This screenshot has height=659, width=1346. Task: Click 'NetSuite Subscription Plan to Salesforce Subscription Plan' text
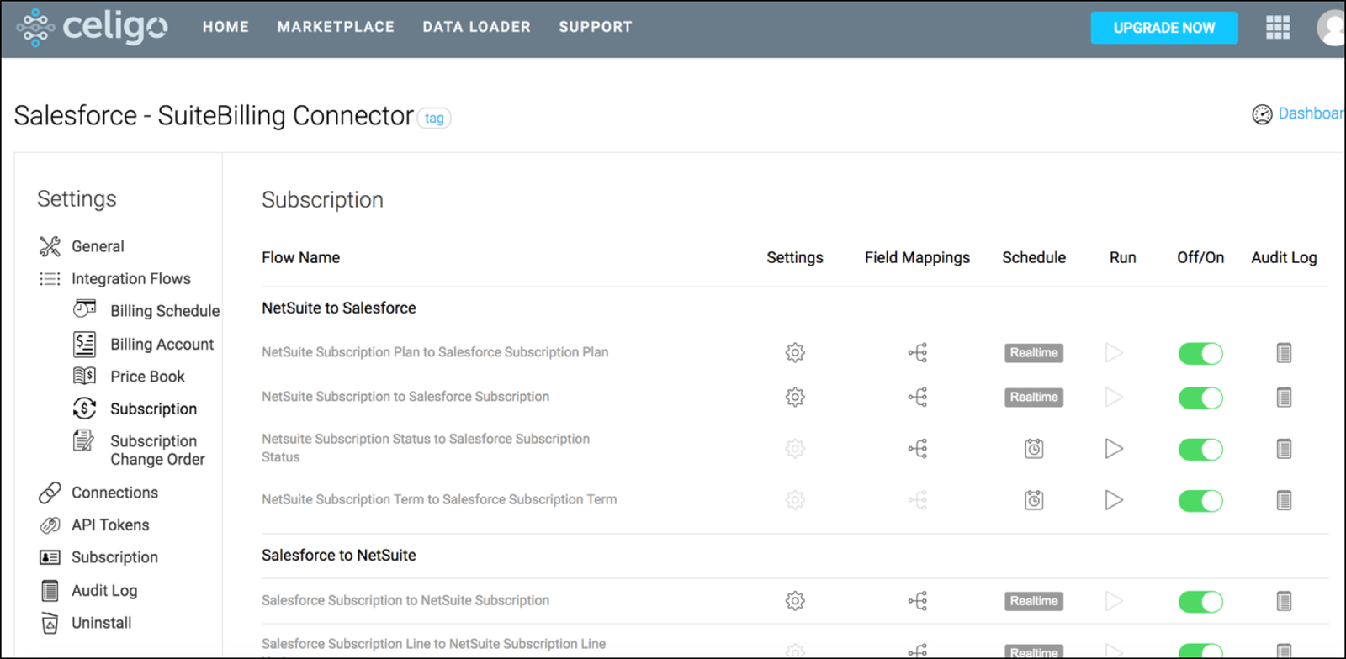point(435,352)
